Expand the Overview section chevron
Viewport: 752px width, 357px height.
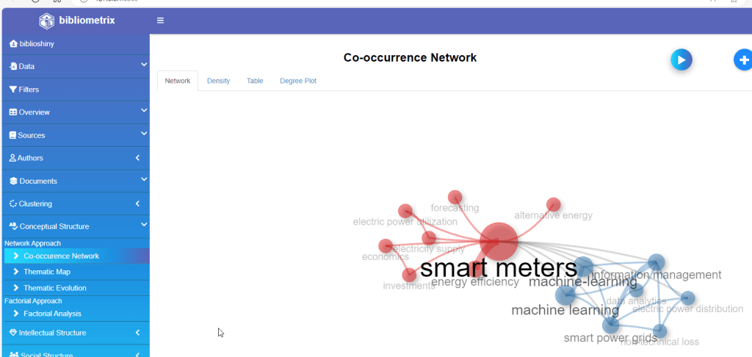pyautogui.click(x=144, y=111)
